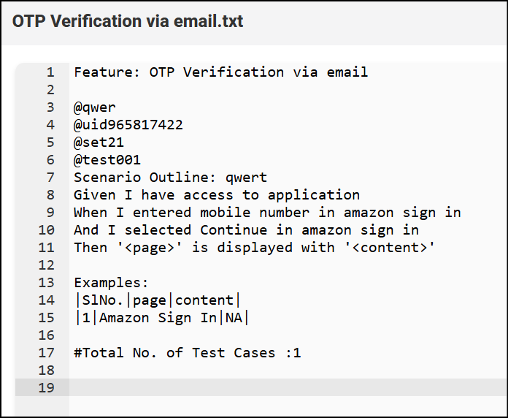508x418 pixels.
Task: Click the SlNo. table header row
Action: (158, 300)
